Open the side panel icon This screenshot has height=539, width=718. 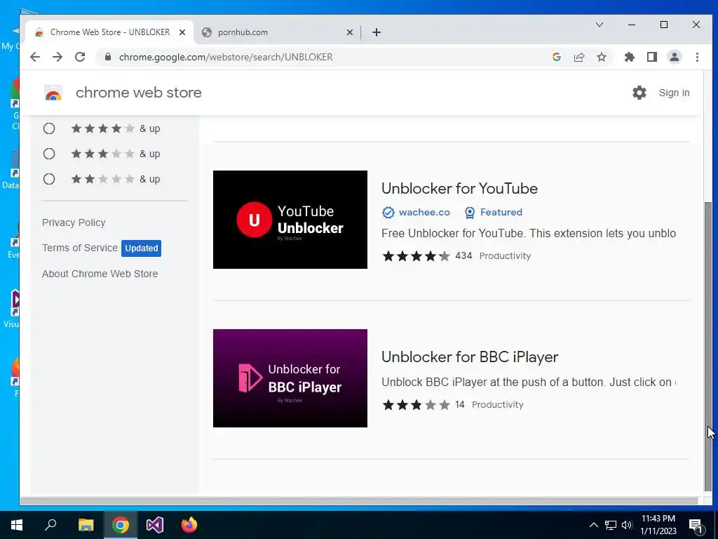point(652,57)
